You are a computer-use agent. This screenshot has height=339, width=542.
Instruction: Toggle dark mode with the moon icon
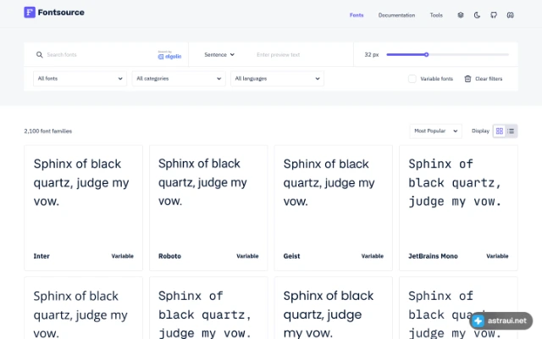(x=477, y=15)
